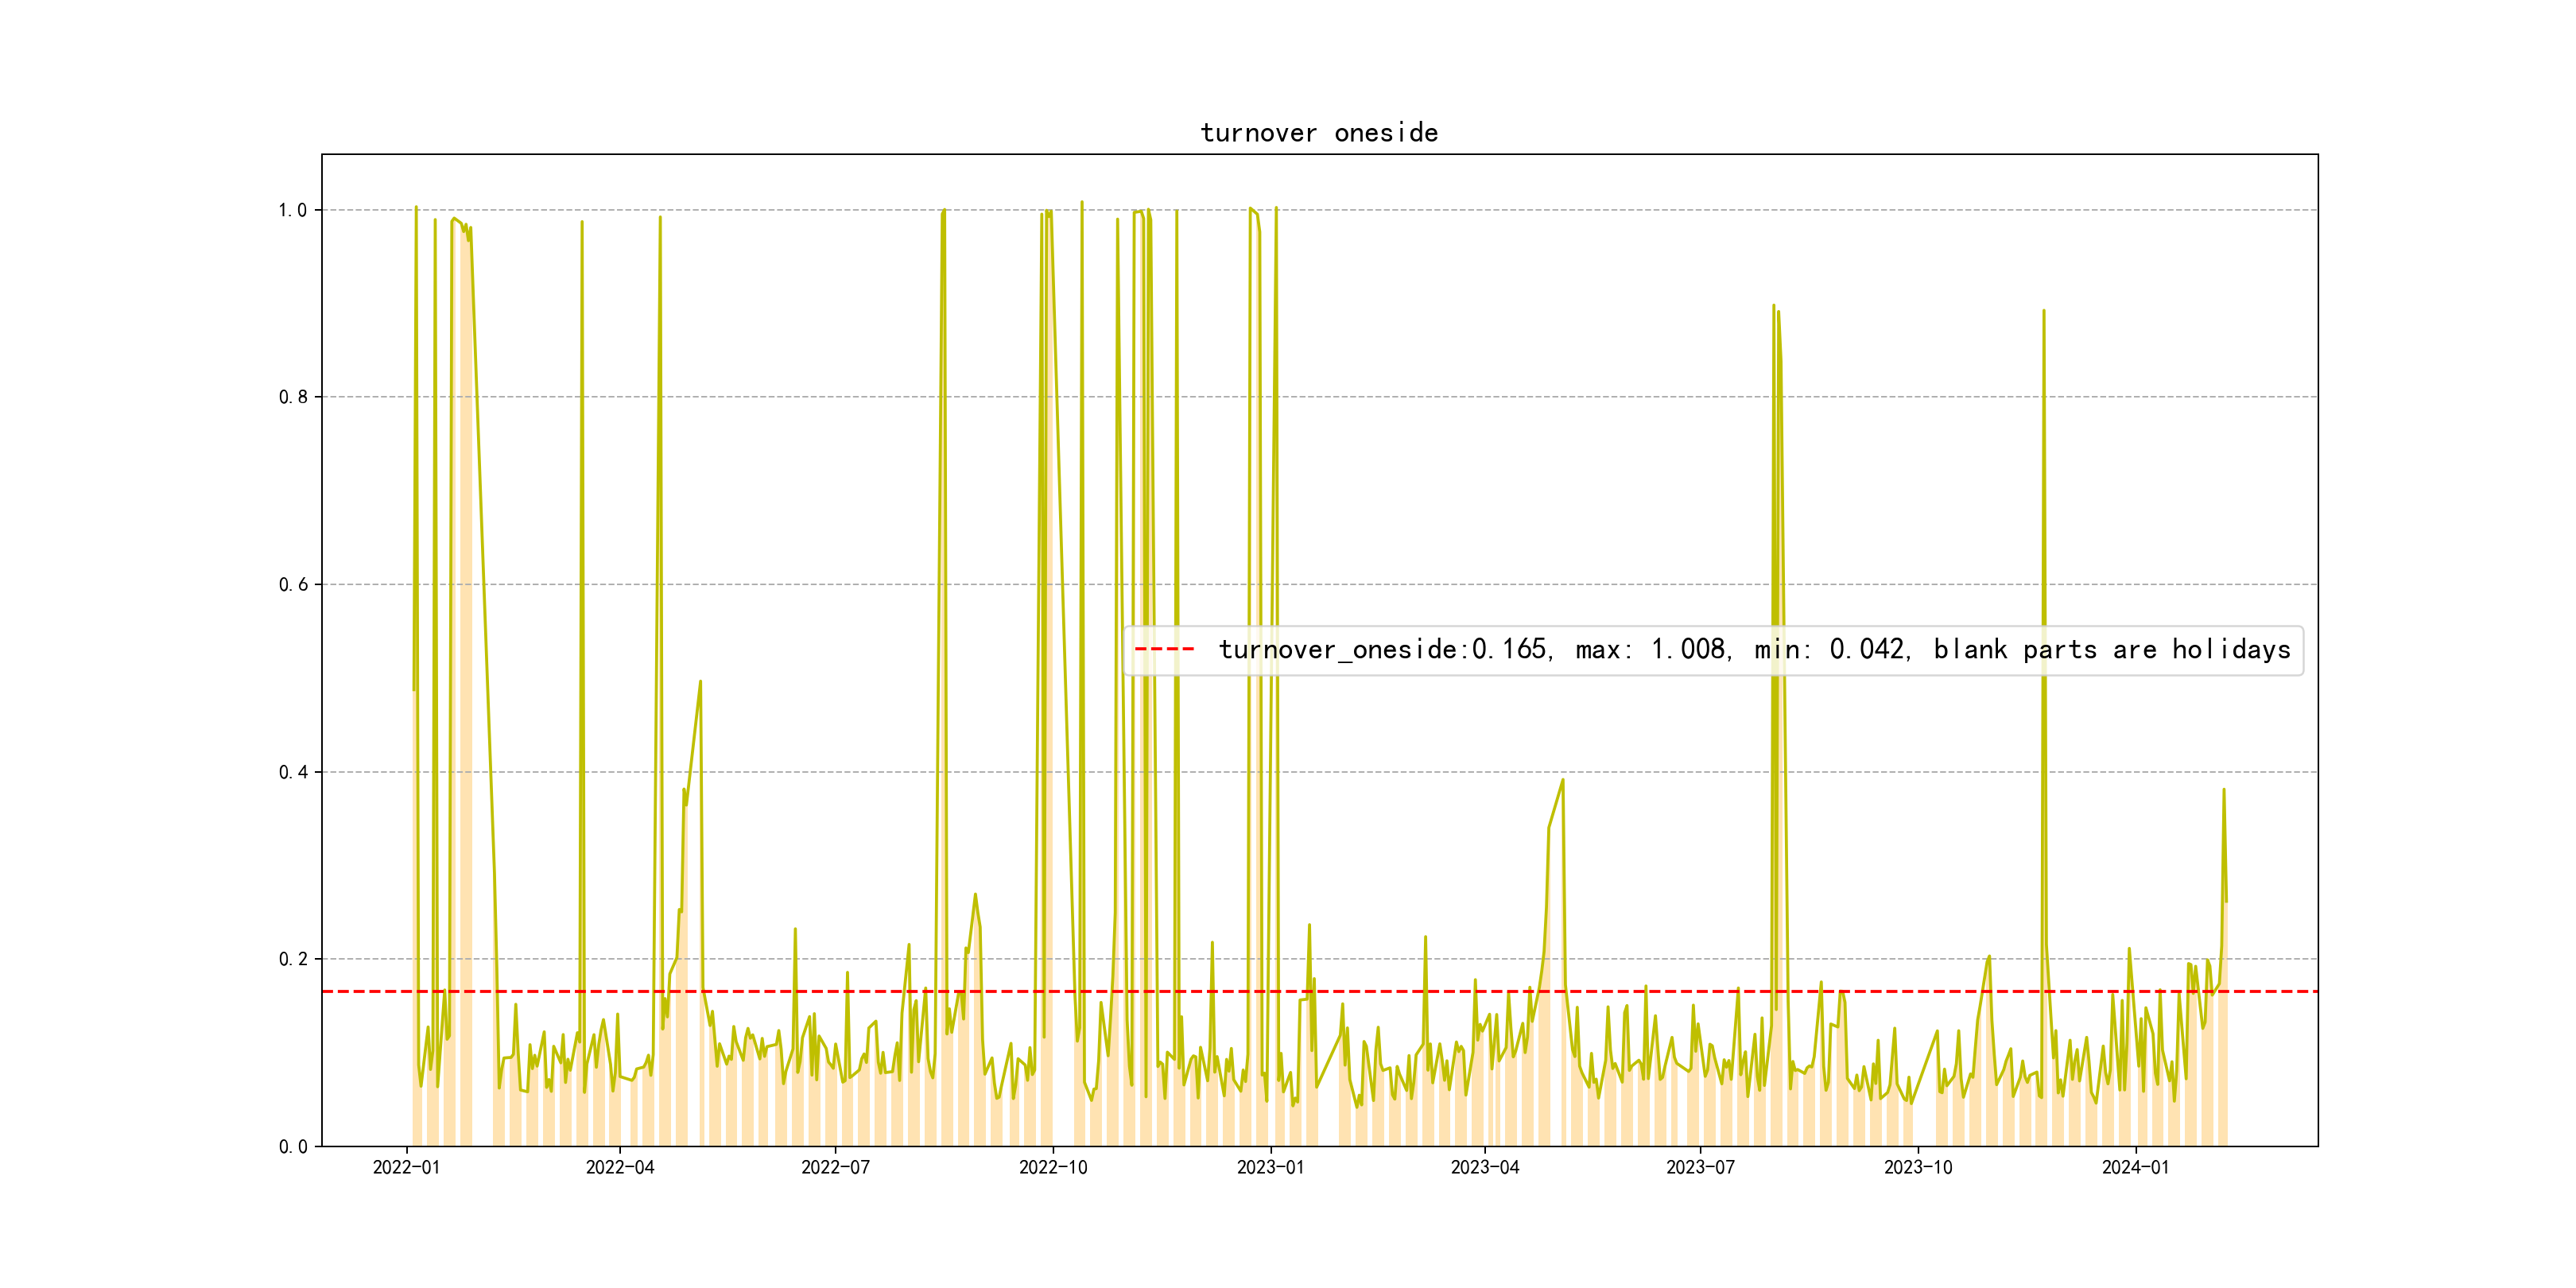Screen dimensions: 2576x1288
Task: Click the 2022-04 x-axis label
Action: tap(620, 1167)
